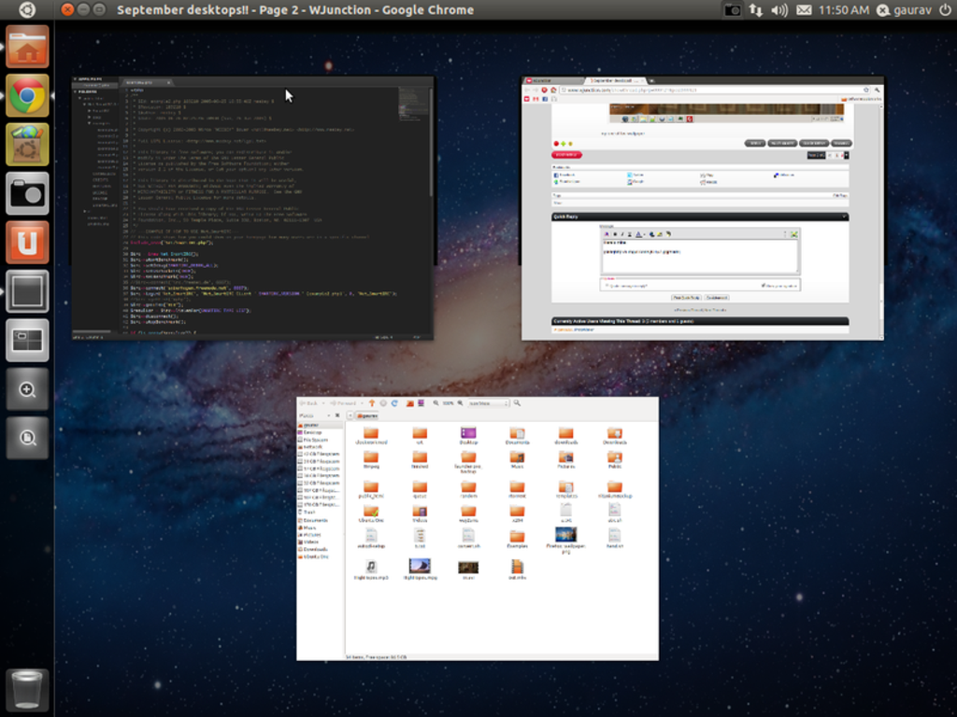Open the Workspace Switcher in launcher

point(27,340)
